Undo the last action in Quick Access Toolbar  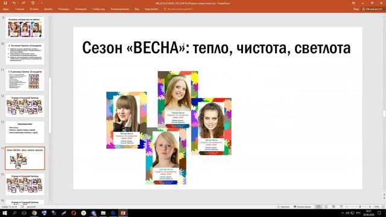tap(14, 3)
